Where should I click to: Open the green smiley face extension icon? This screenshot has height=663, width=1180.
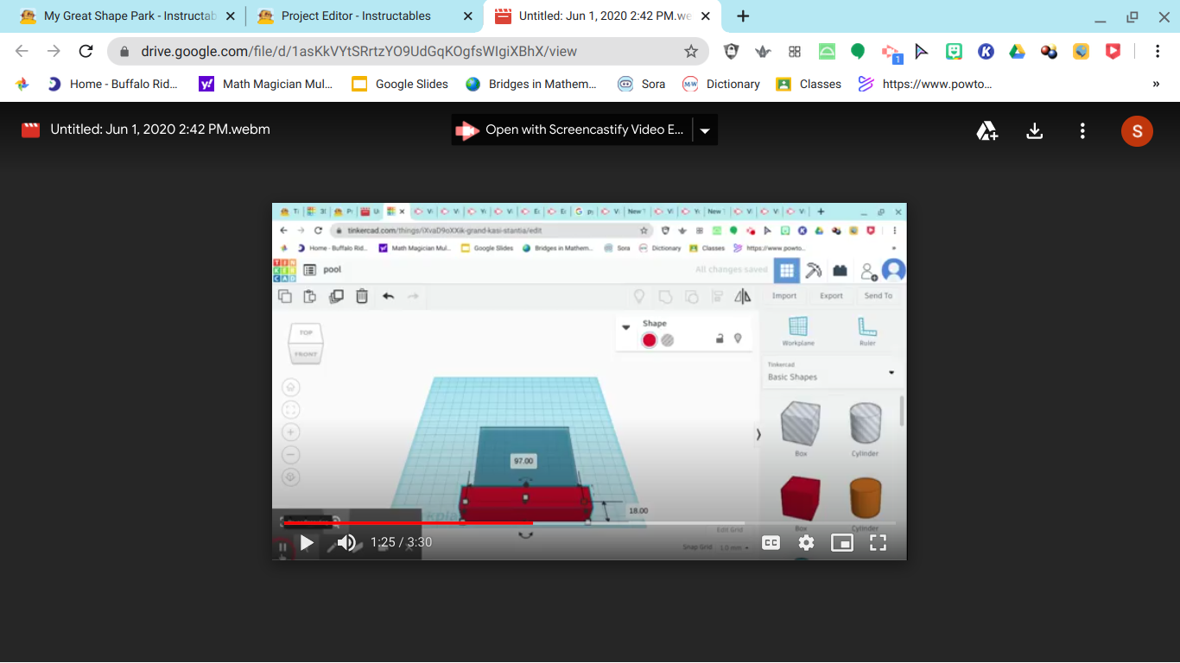pyautogui.click(x=954, y=51)
